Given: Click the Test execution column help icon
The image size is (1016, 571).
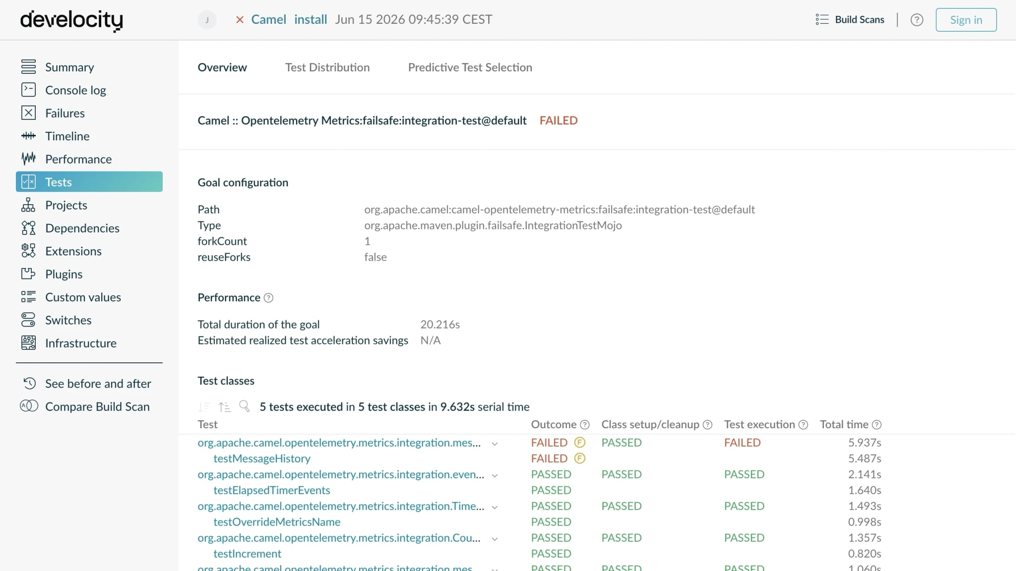Looking at the screenshot, I should (803, 425).
